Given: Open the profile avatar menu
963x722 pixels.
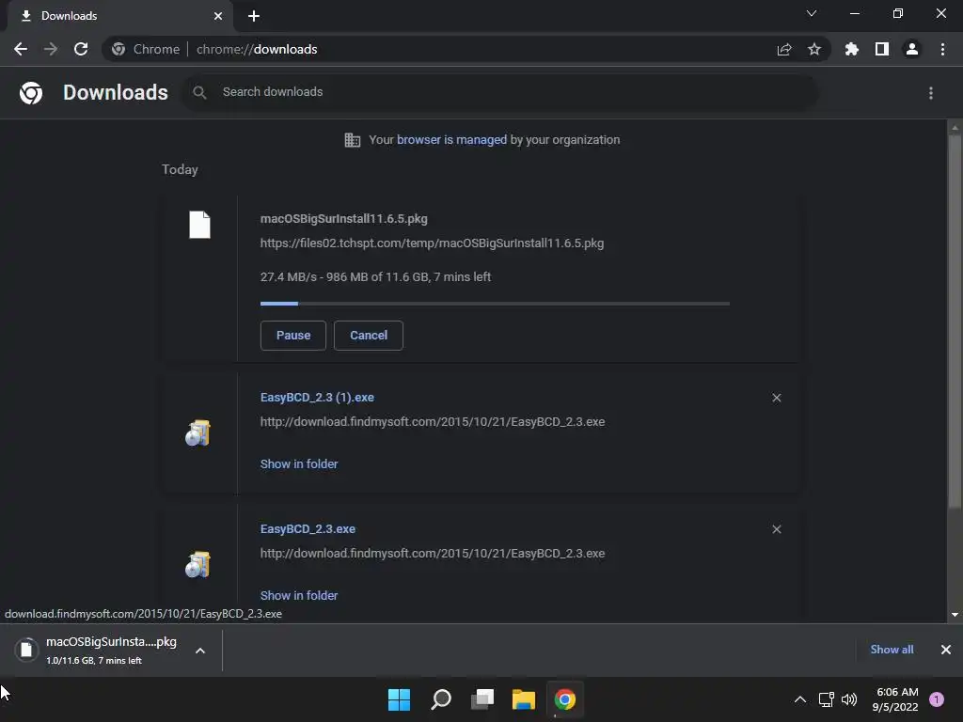Looking at the screenshot, I should (x=912, y=49).
